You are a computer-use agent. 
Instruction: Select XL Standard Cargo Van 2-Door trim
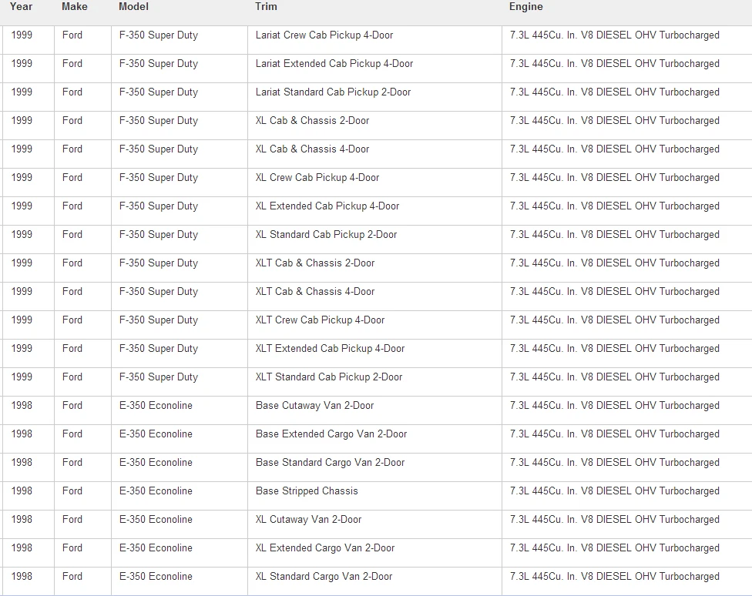(x=324, y=576)
